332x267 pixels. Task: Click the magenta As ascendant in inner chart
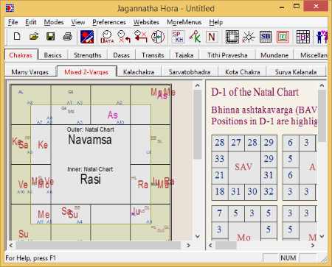pos(113,115)
